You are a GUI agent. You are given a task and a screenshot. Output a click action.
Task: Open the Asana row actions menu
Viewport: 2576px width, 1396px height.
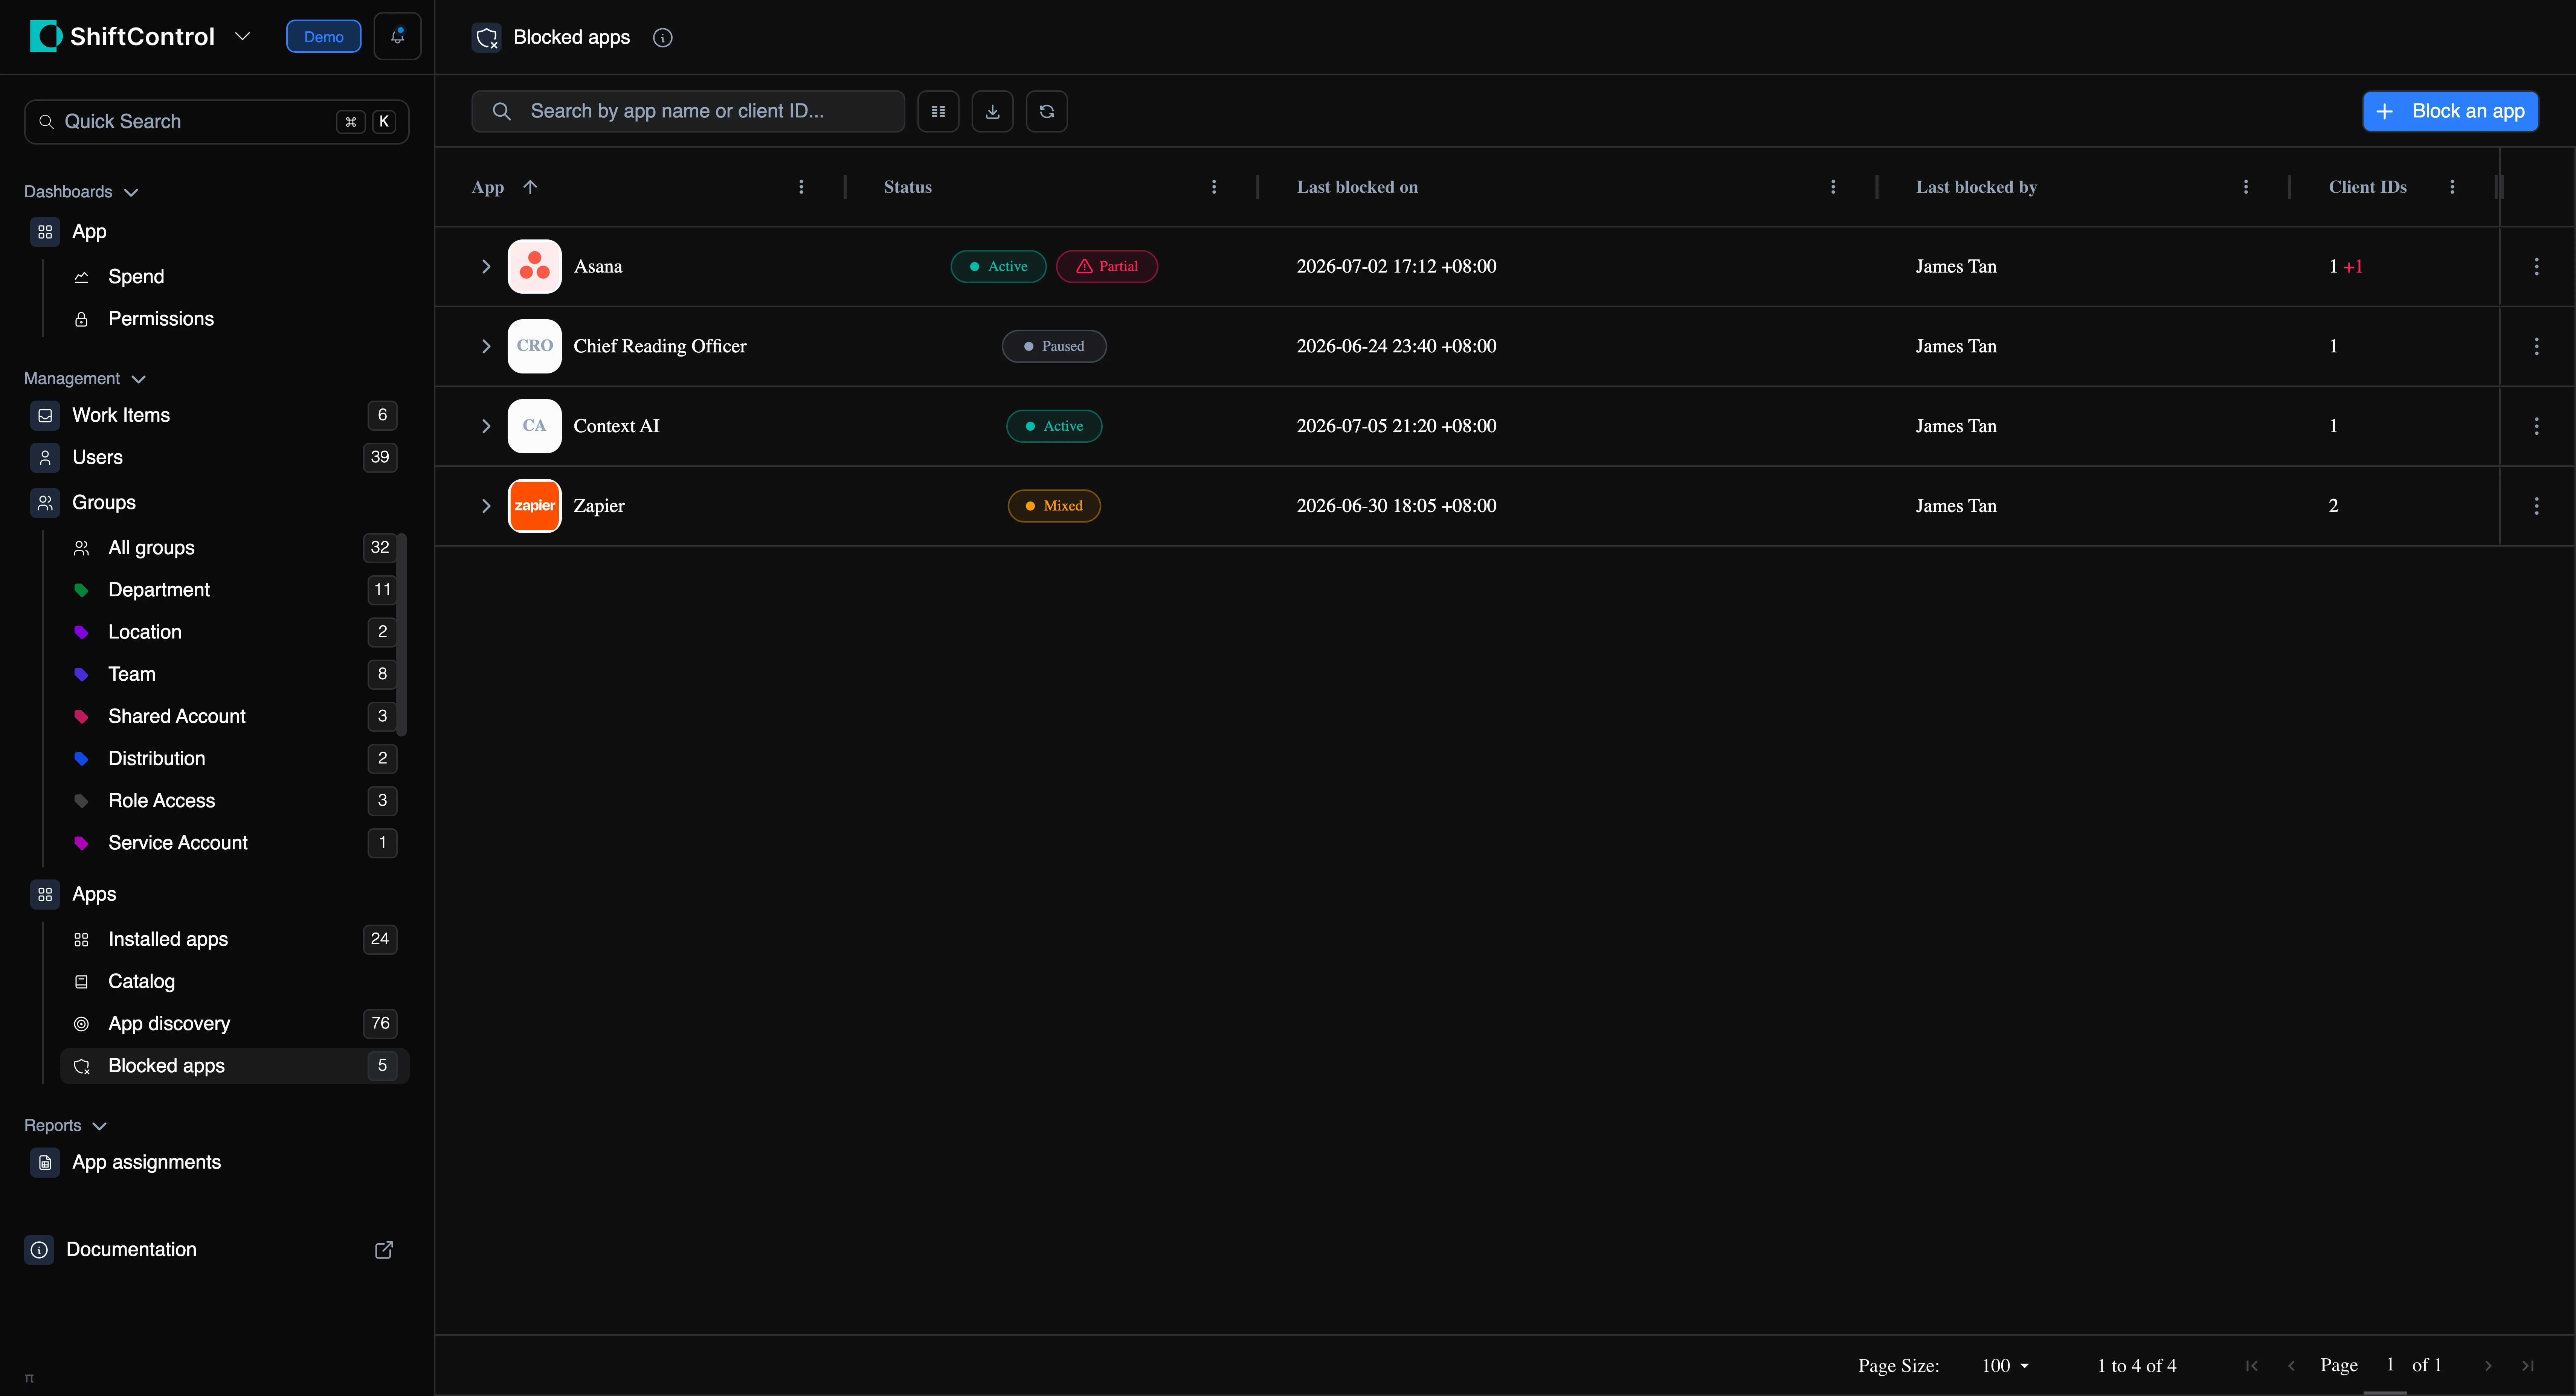pos(2536,266)
